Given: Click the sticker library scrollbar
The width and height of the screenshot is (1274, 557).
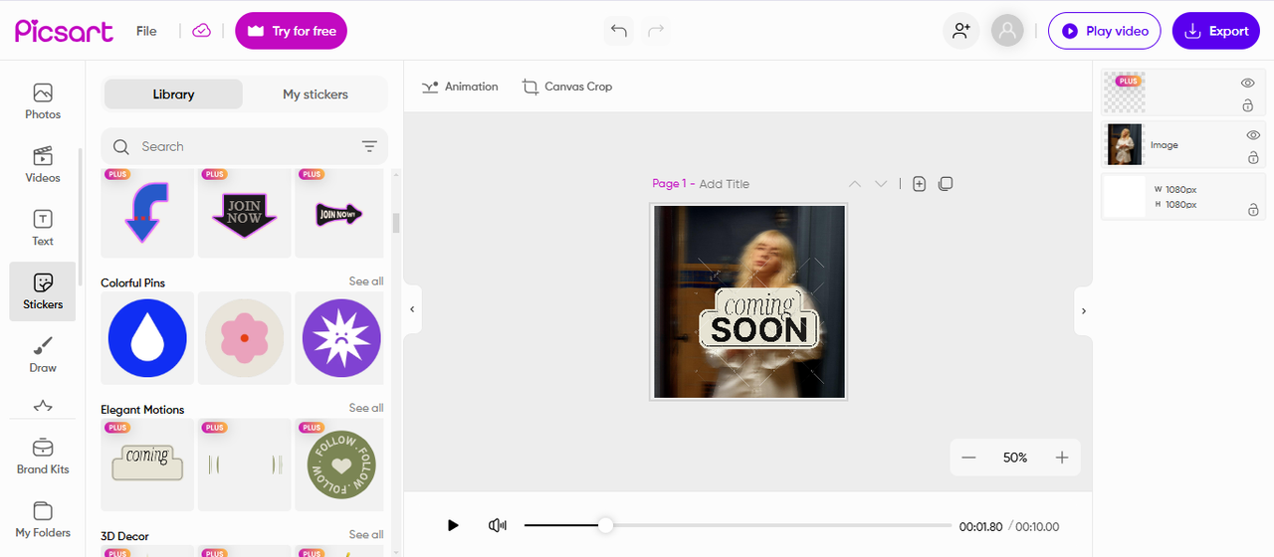Looking at the screenshot, I should pos(395,223).
